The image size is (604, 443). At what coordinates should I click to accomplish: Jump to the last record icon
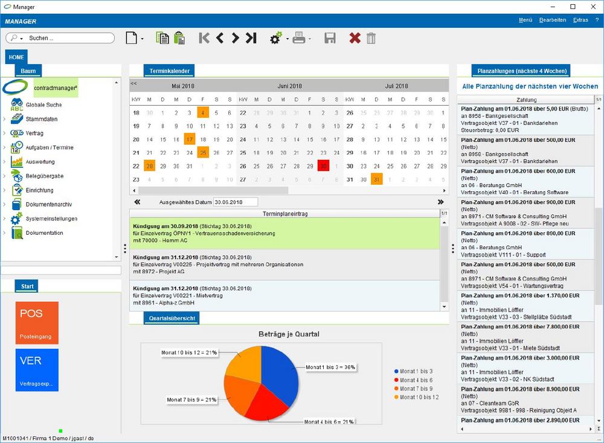pyautogui.click(x=251, y=38)
